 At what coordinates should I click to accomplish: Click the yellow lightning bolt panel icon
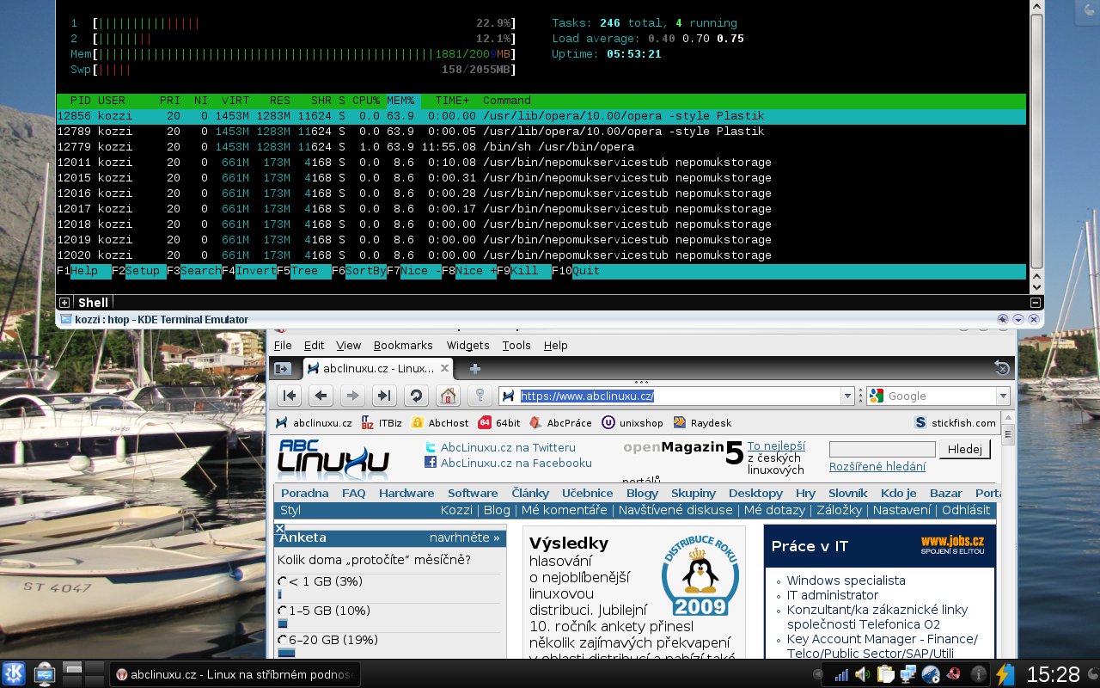tap(1005, 674)
